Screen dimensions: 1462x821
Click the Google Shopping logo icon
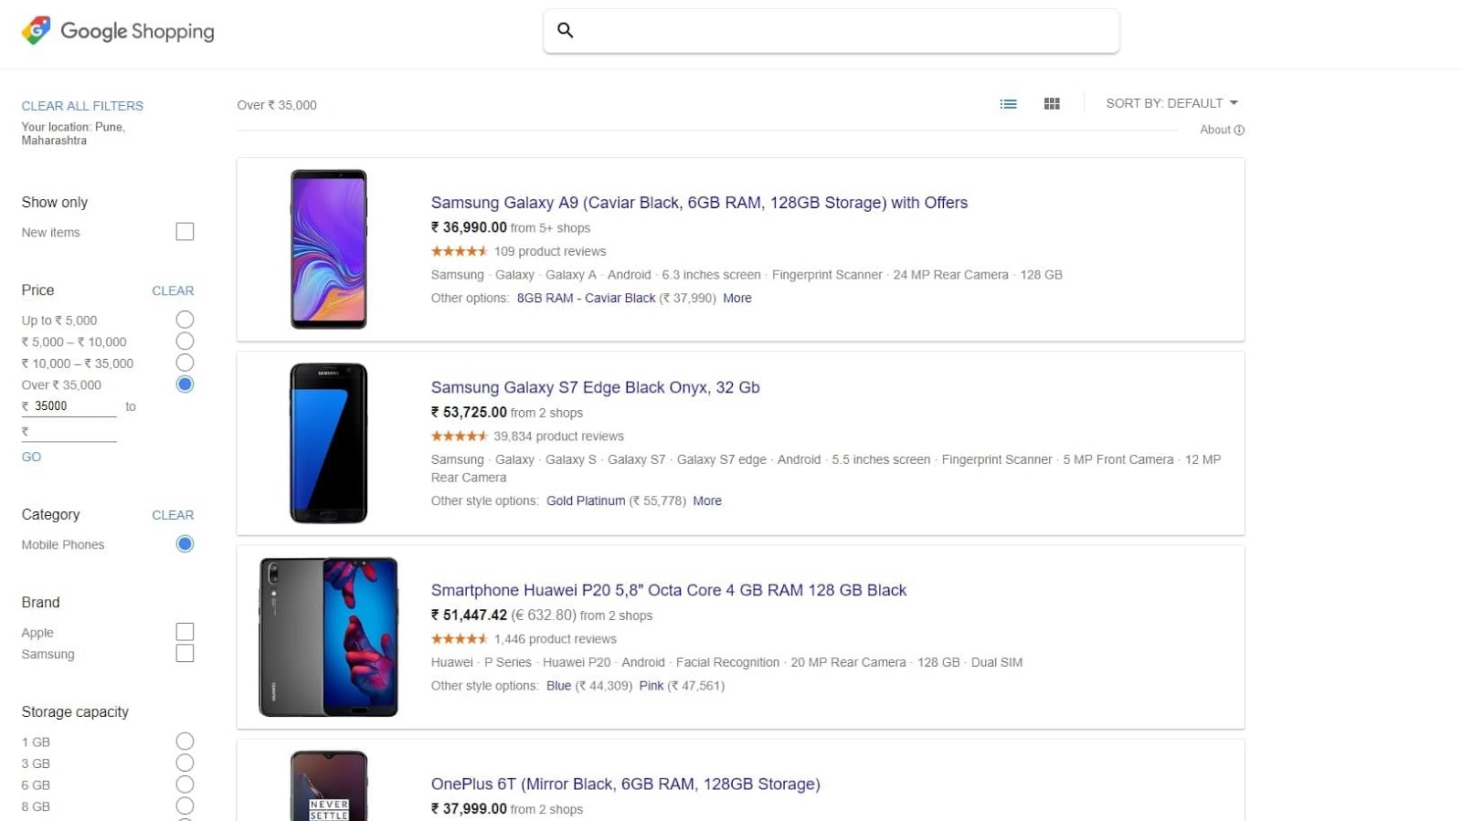(x=36, y=30)
